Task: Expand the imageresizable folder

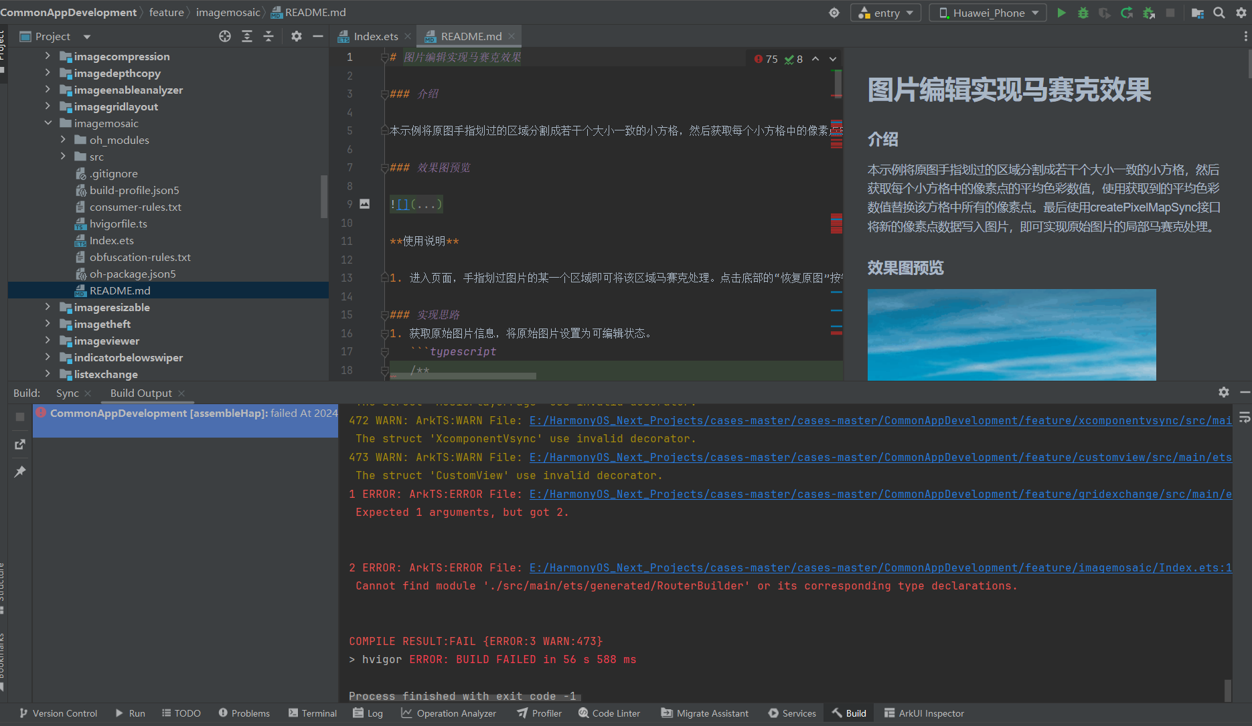Action: tap(48, 306)
